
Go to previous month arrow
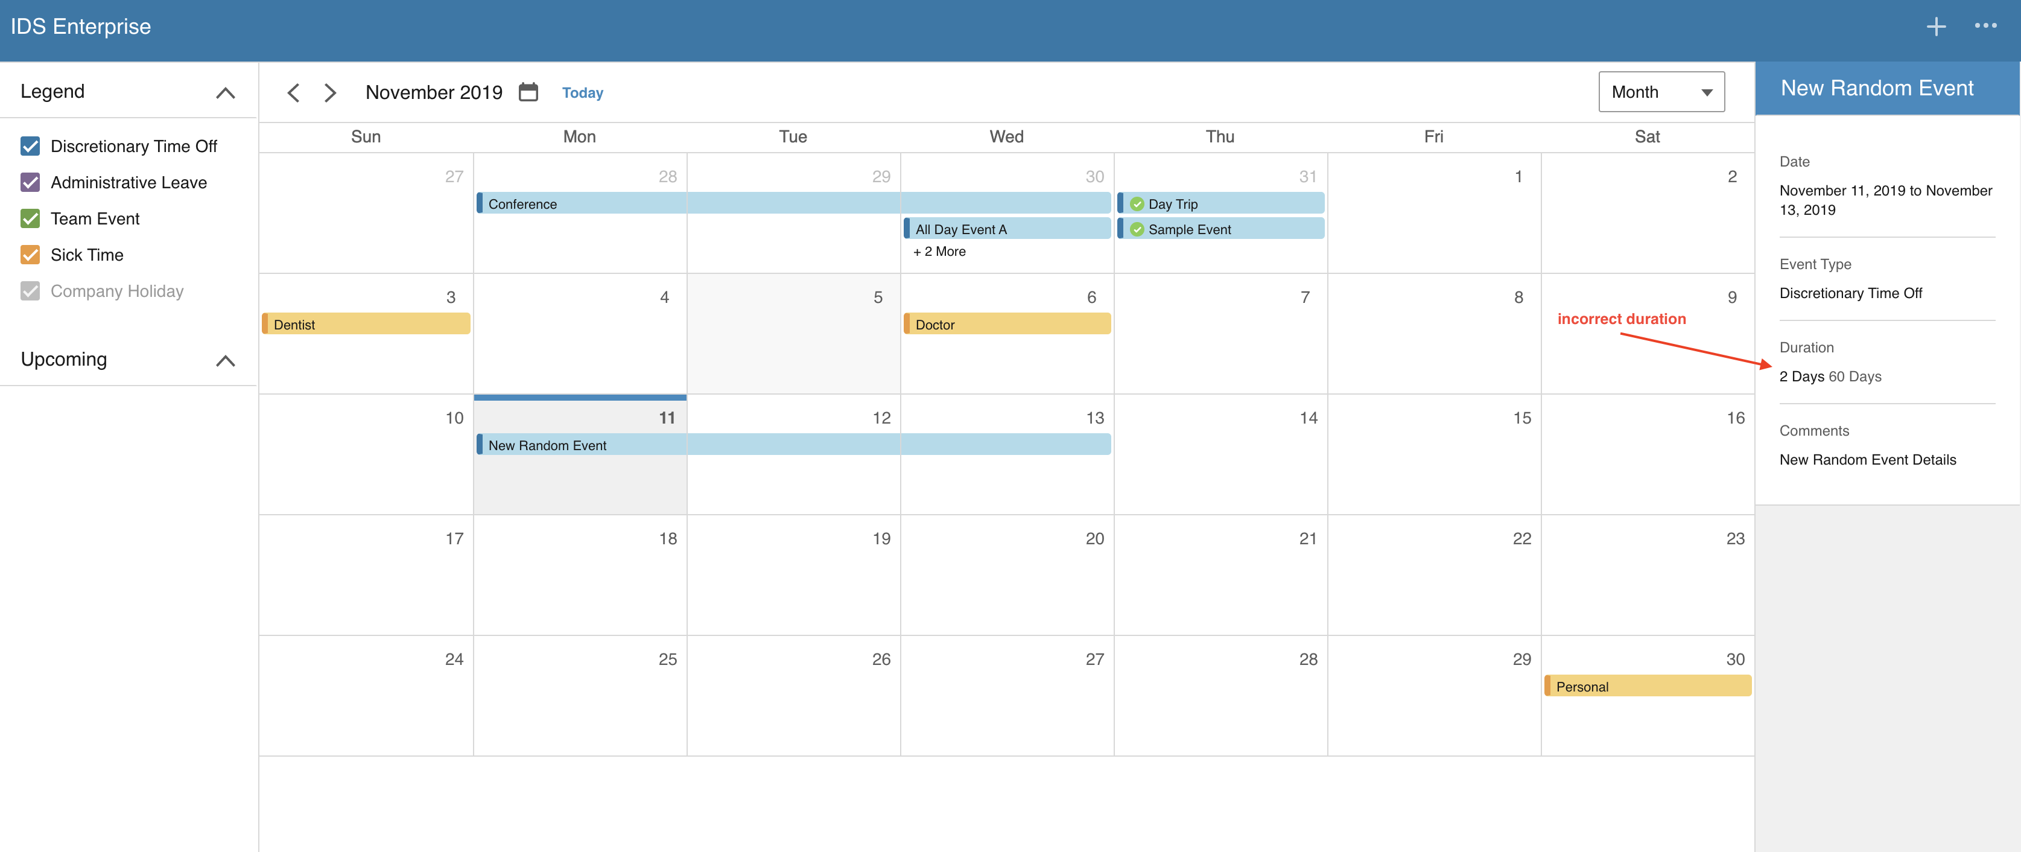pos(293,92)
